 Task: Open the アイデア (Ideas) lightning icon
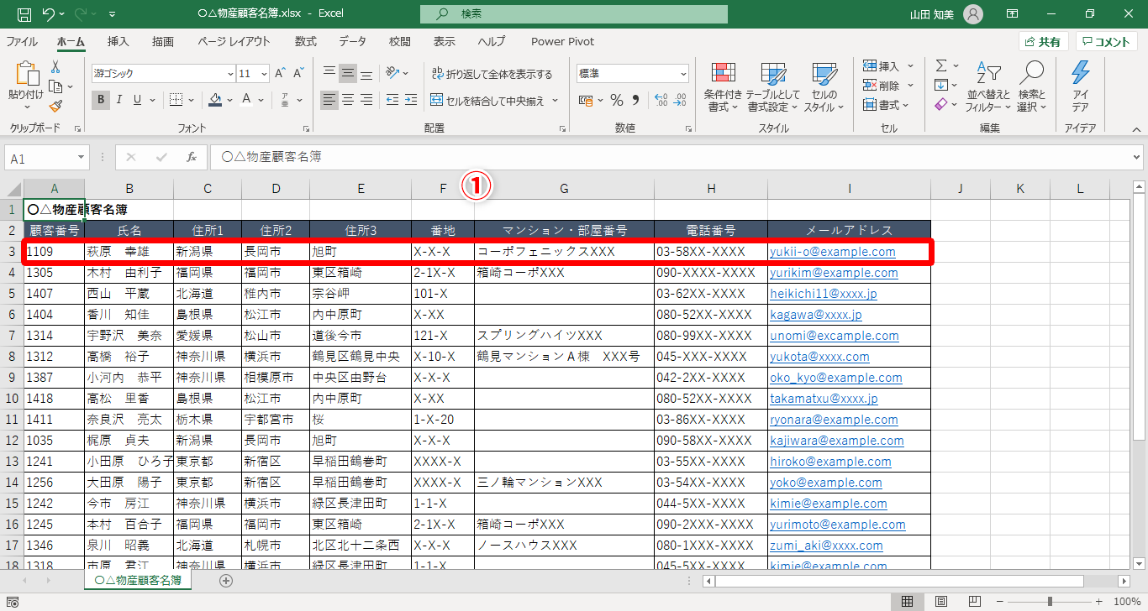1081,73
